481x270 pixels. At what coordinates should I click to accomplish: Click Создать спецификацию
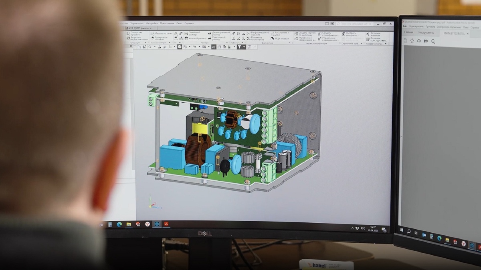click(328, 34)
